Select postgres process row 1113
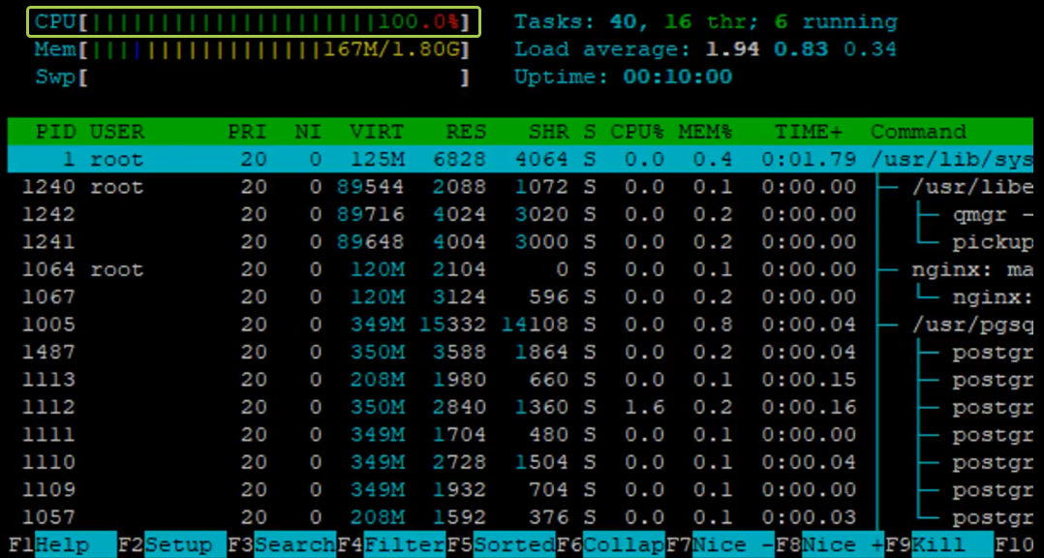 [x=520, y=380]
